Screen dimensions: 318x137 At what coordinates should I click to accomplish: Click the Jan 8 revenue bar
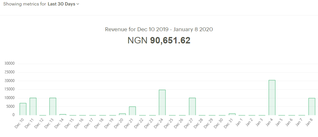point(312,106)
